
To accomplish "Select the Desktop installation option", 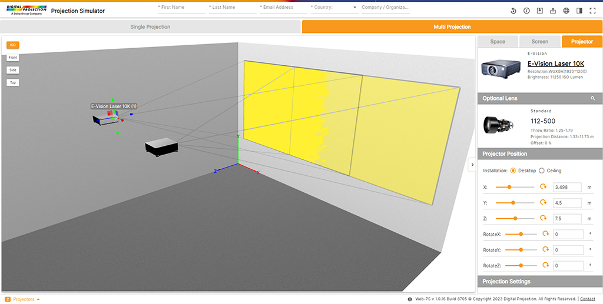I will click(513, 171).
